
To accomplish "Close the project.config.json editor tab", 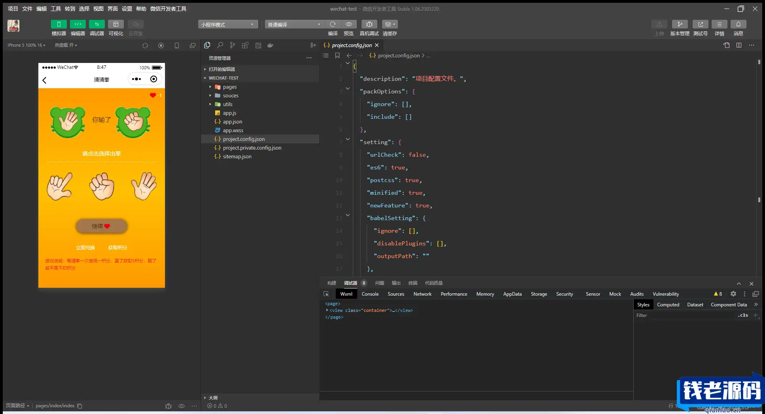I will 377,45.
